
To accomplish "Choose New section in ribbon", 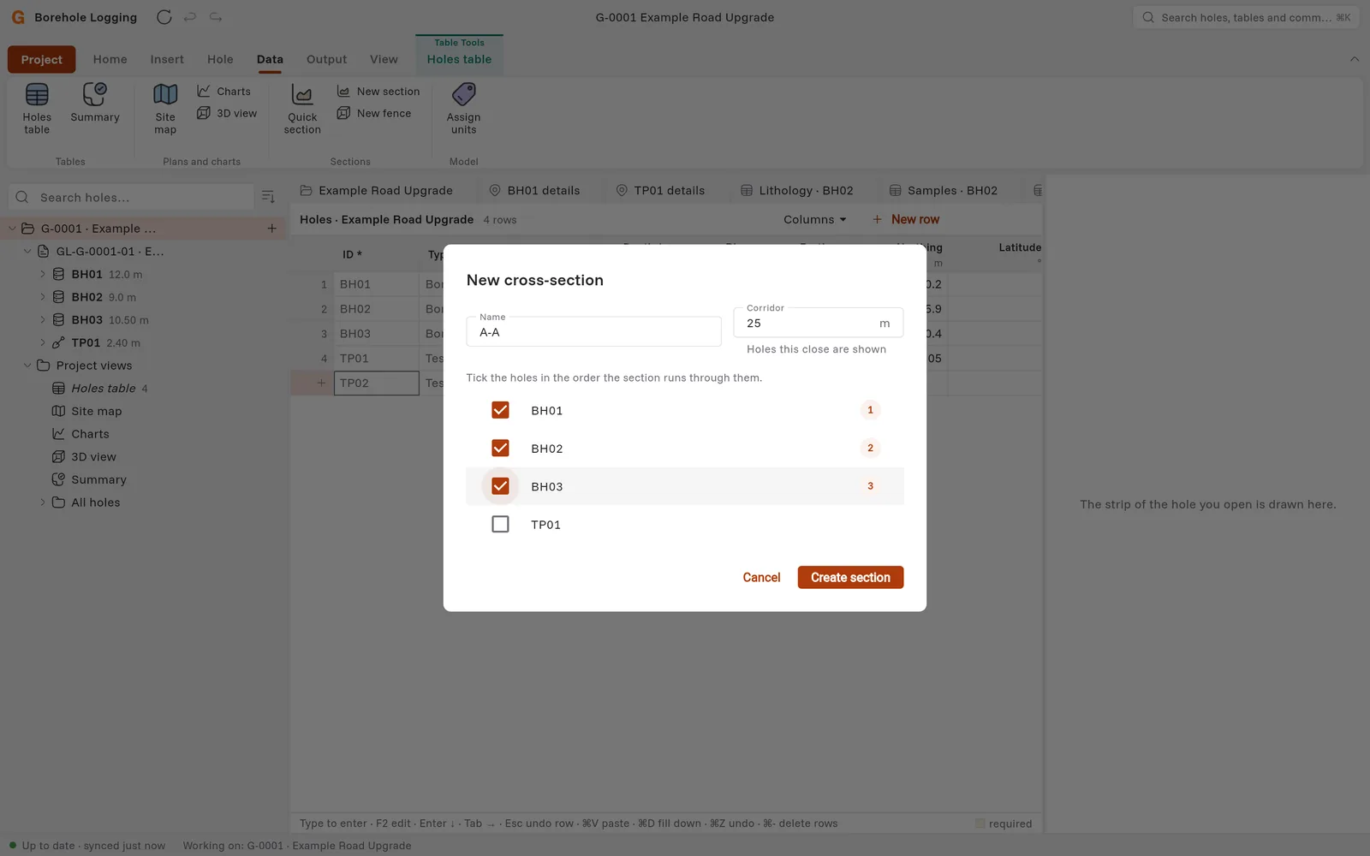I will pyautogui.click(x=378, y=91).
